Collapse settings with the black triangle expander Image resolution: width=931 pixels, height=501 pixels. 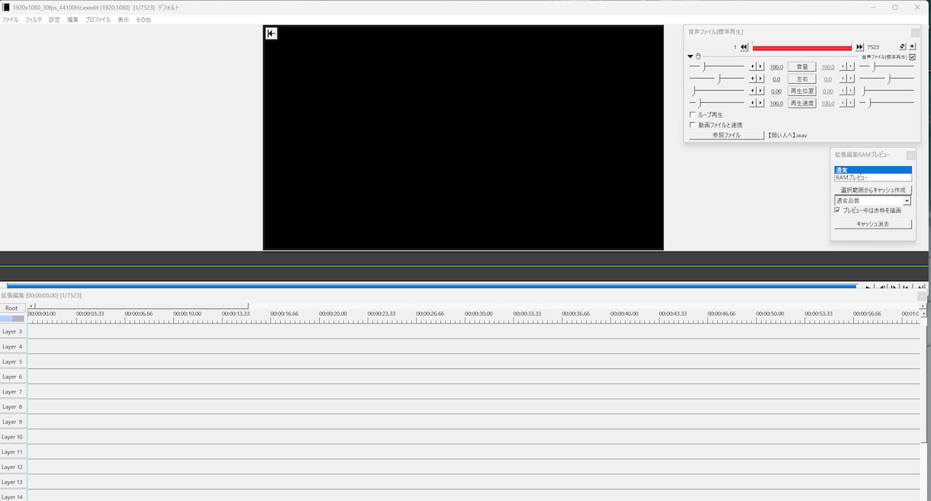pos(691,56)
